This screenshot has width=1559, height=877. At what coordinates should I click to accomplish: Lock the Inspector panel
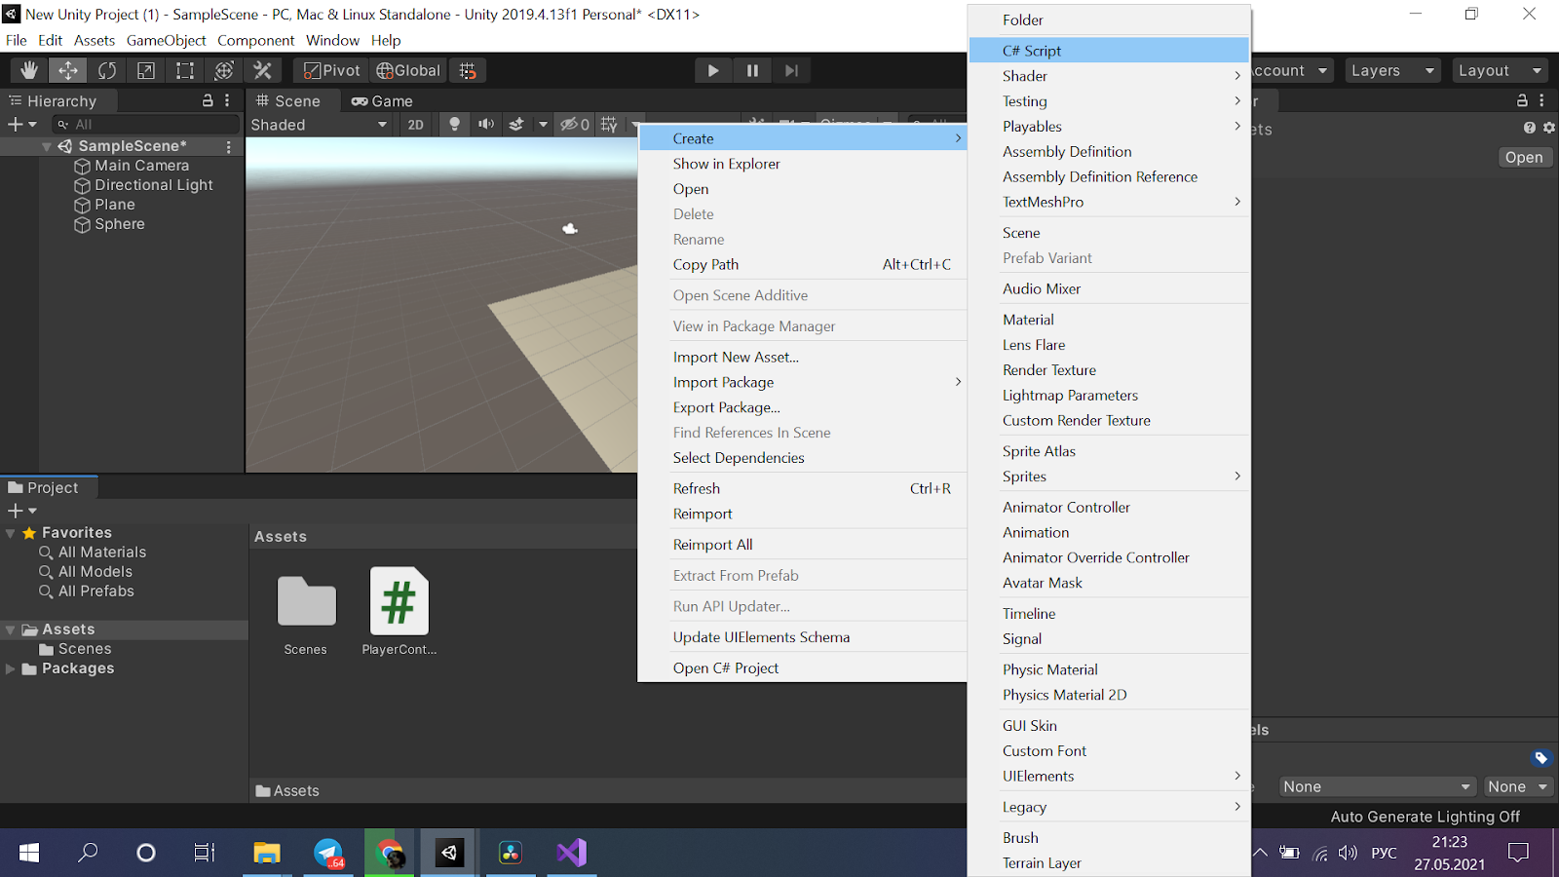point(1522,100)
